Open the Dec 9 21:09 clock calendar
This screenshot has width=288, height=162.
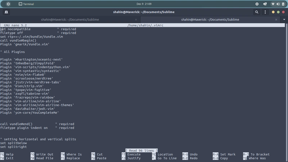click(144, 4)
